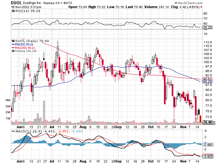
Task: Click the 4M volume axis label
Action: tap(8, 100)
